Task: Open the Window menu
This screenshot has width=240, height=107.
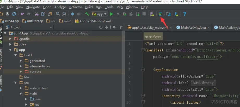Action: (x=132, y=7)
